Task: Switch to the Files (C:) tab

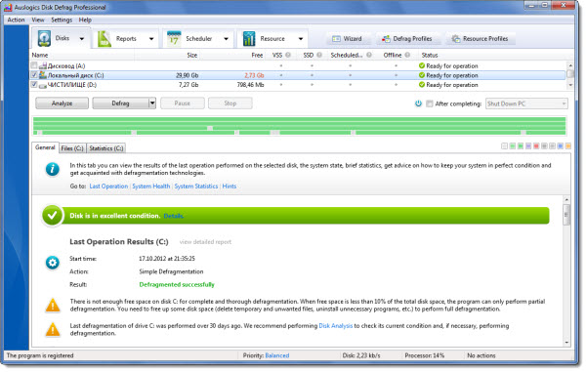Action: point(72,148)
